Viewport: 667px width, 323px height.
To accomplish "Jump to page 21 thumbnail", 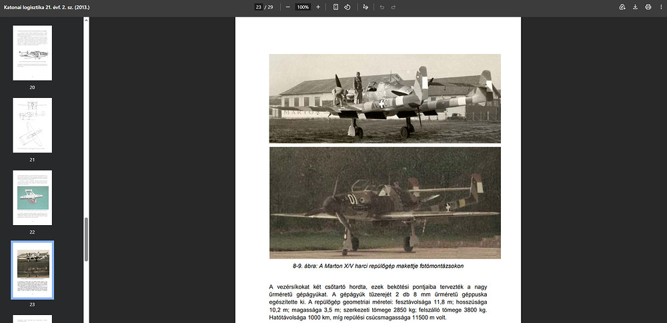I will click(32, 125).
